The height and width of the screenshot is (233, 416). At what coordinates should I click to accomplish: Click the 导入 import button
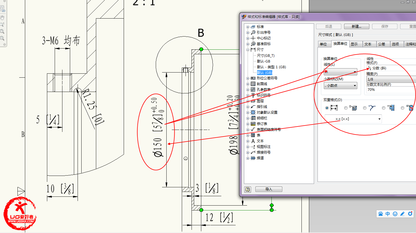[x=269, y=189]
